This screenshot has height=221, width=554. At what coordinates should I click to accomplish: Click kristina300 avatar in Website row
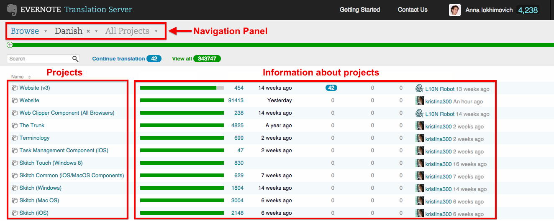[419, 101]
